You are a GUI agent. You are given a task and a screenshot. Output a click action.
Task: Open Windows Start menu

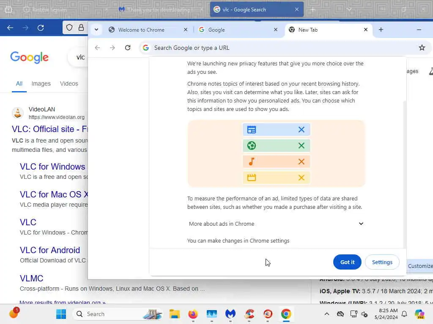coord(61,314)
